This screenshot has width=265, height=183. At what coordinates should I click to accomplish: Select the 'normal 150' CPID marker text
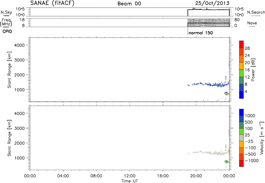[201, 33]
